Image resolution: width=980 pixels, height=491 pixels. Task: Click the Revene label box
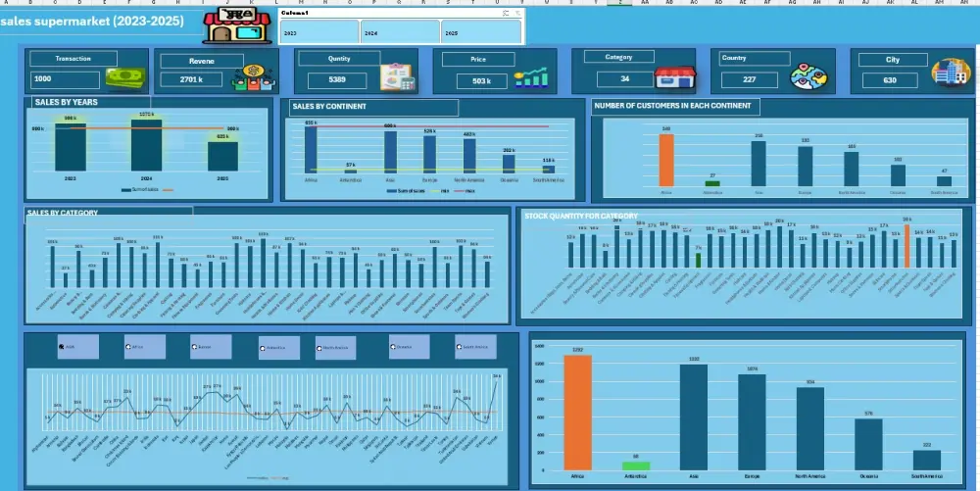click(x=202, y=61)
